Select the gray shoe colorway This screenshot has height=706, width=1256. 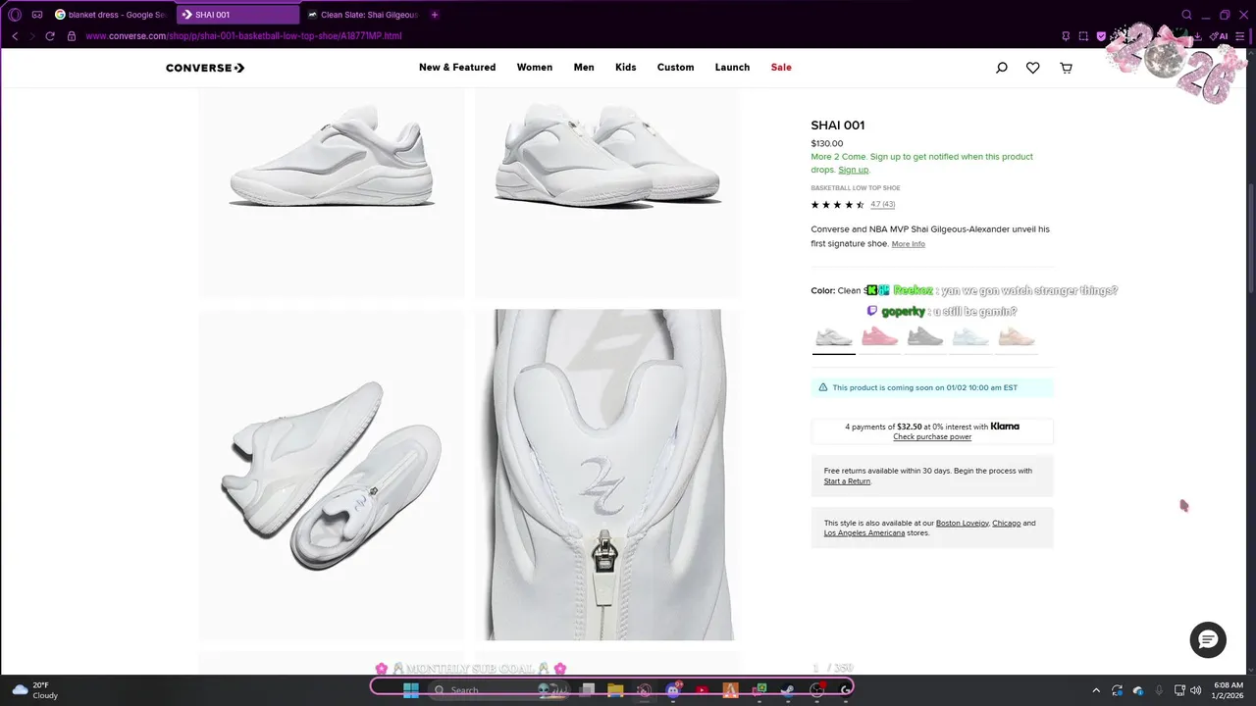click(x=925, y=337)
